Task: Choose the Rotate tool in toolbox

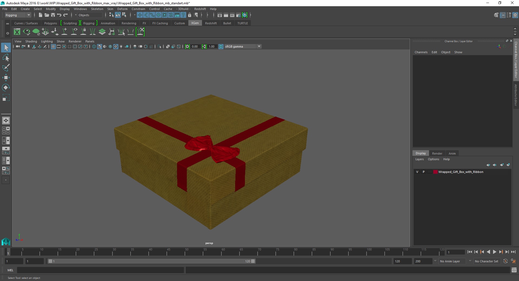Action: pos(6,88)
